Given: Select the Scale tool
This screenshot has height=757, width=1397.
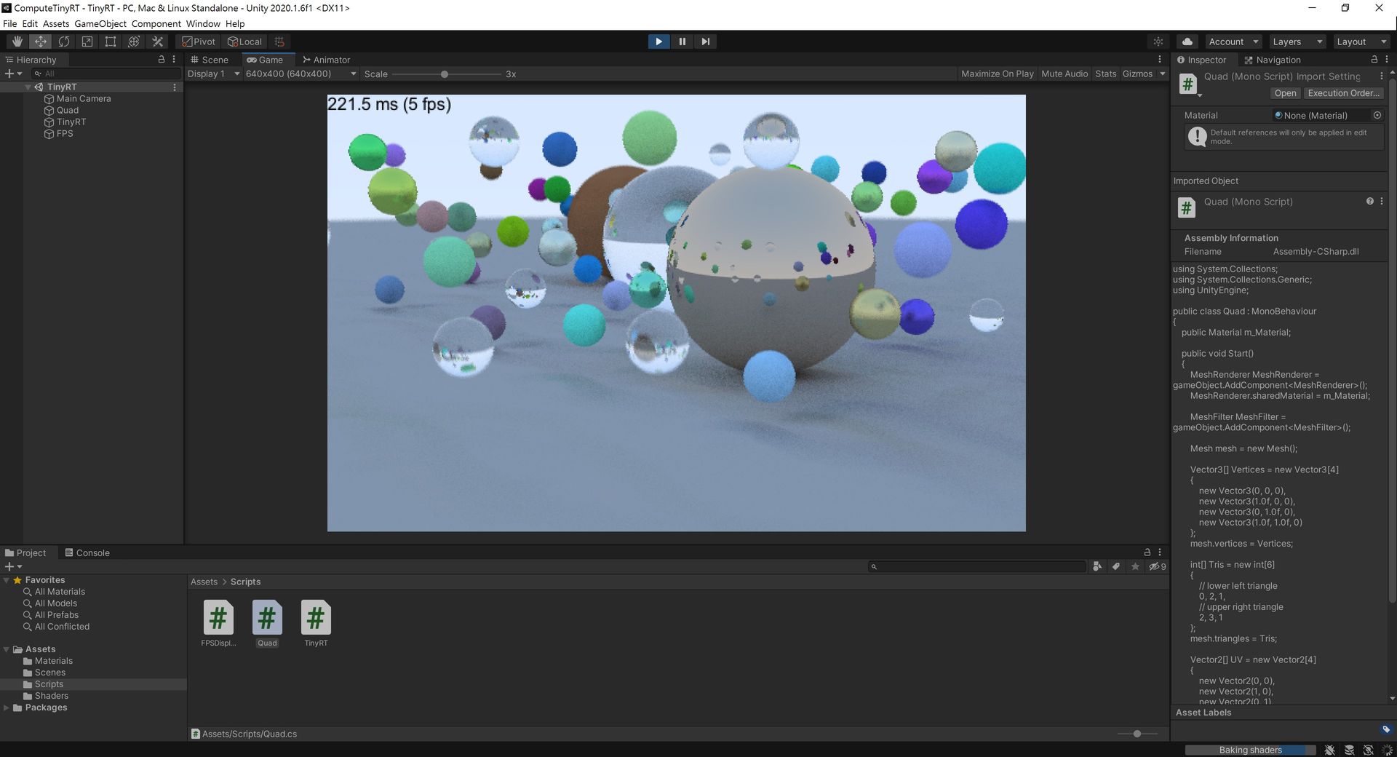Looking at the screenshot, I should click(x=87, y=41).
